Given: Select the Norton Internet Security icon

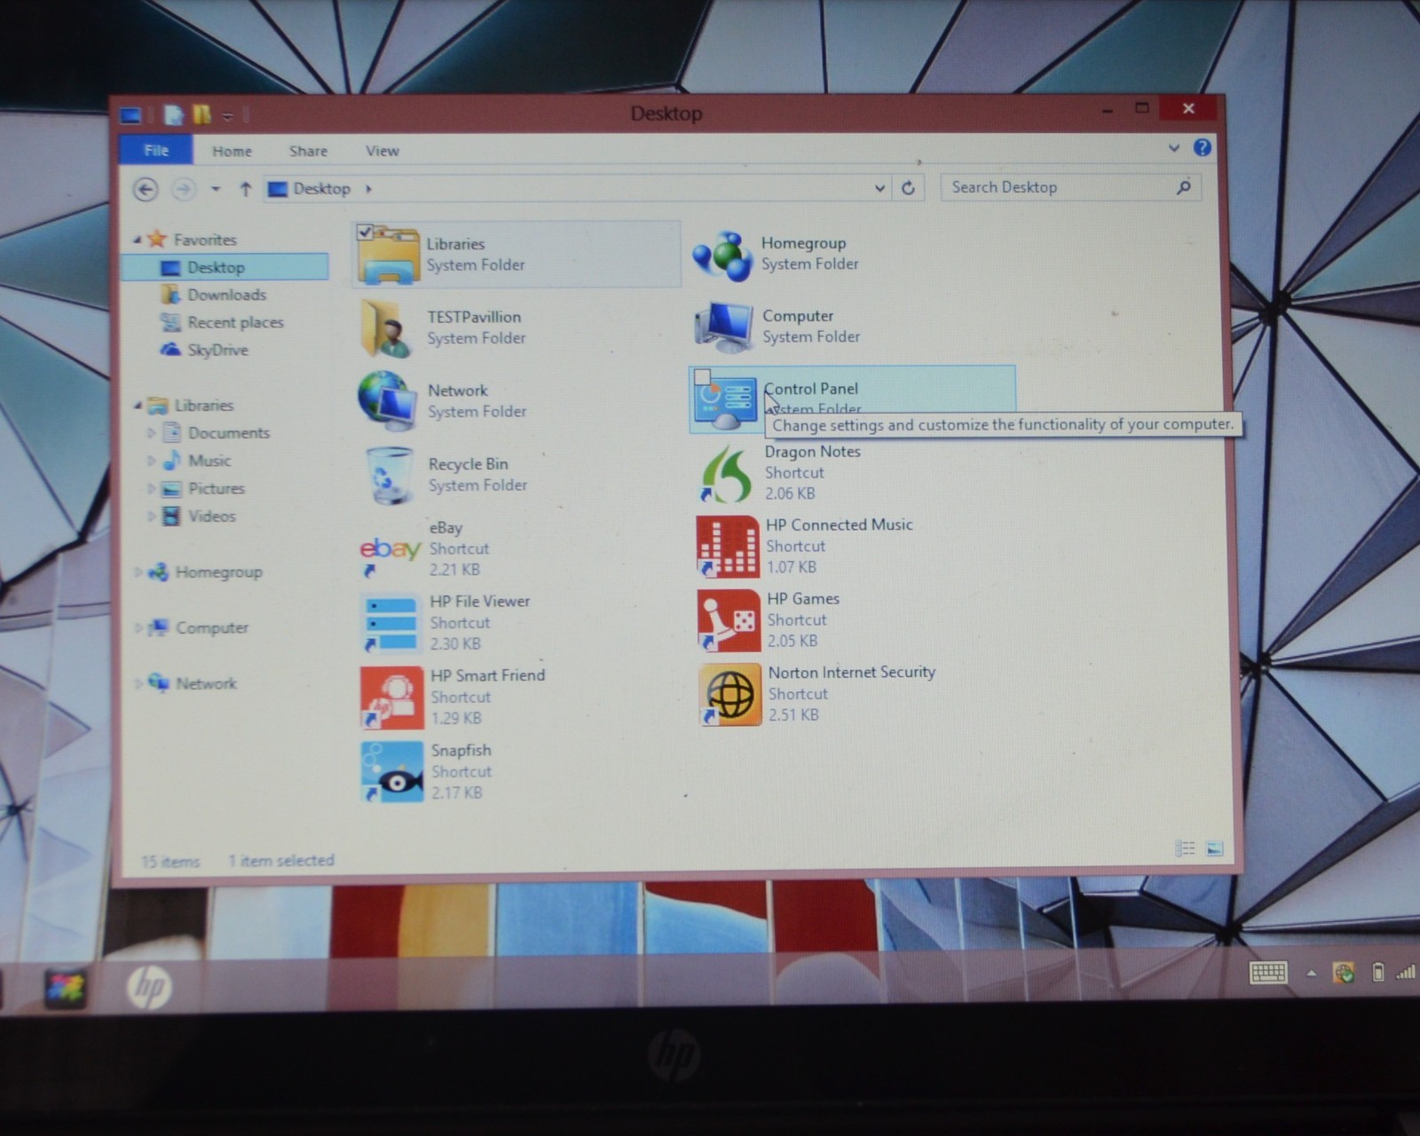Looking at the screenshot, I should 730,694.
